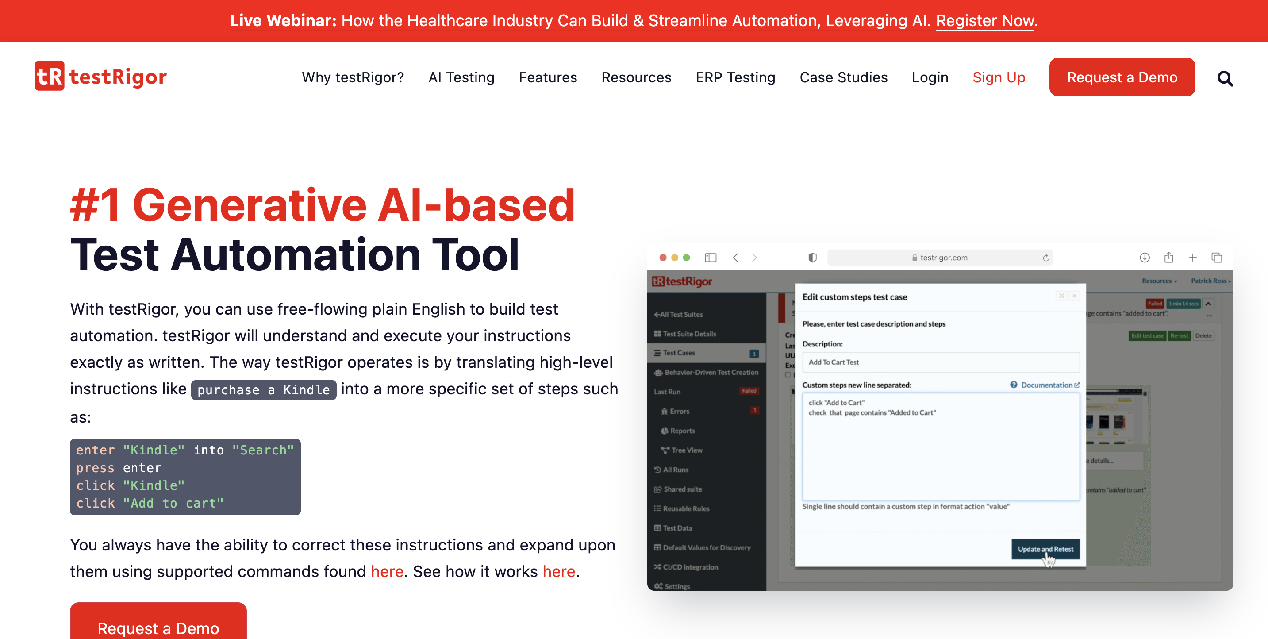Click the share icon in browser toolbar
Viewport: 1268px width, 639px height.
(1168, 258)
